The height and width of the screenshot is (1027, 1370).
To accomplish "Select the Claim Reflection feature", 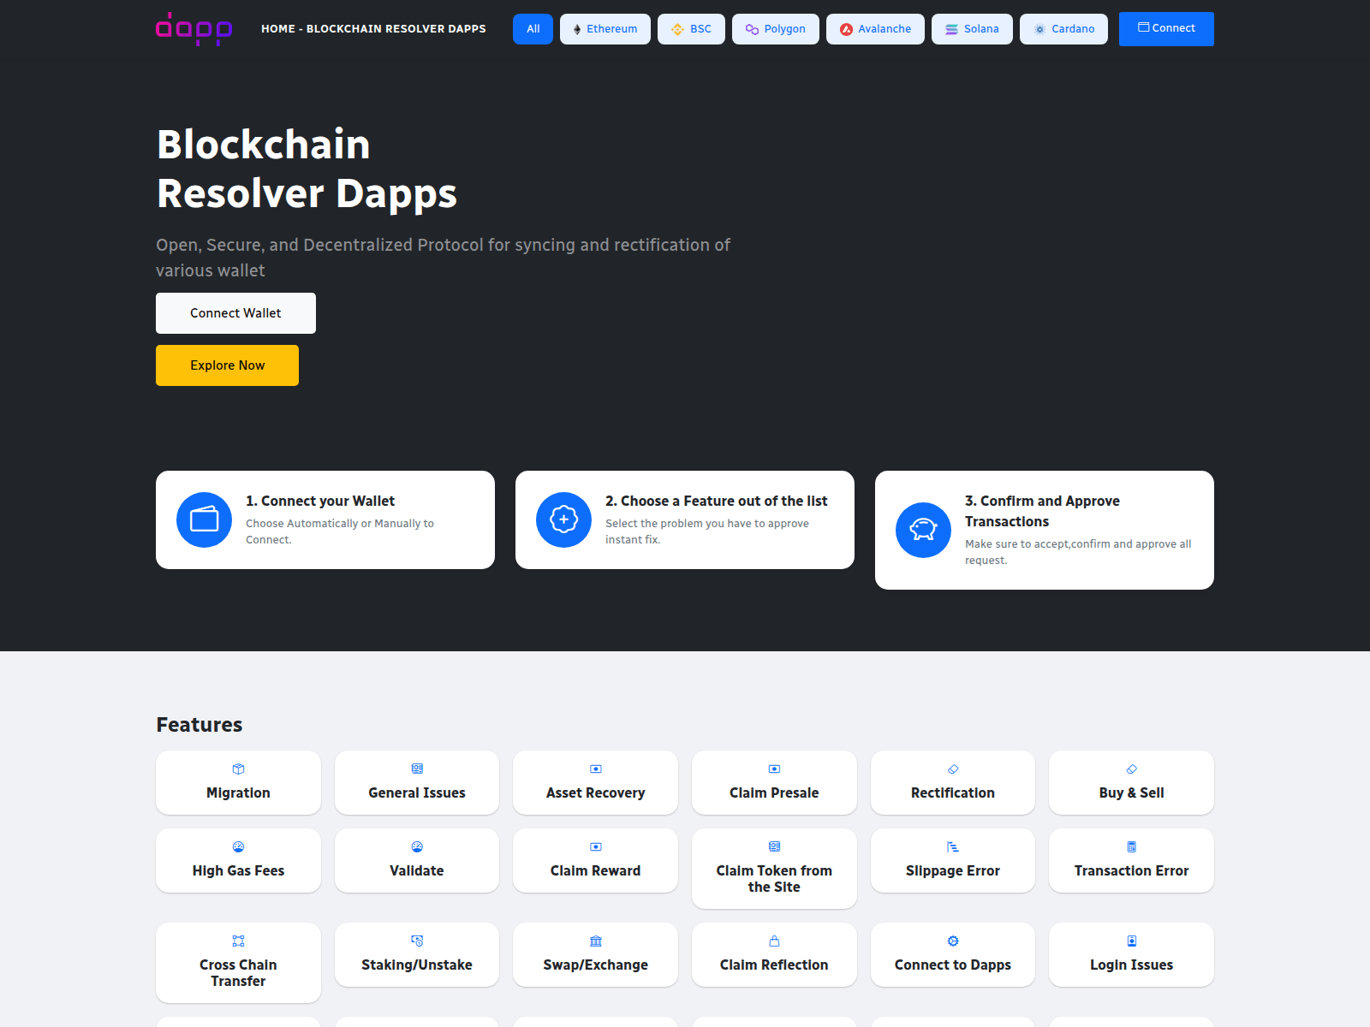I will [x=774, y=954].
